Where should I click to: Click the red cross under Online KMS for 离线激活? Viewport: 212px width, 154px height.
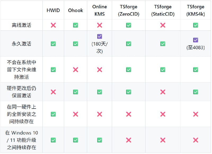(100, 25)
